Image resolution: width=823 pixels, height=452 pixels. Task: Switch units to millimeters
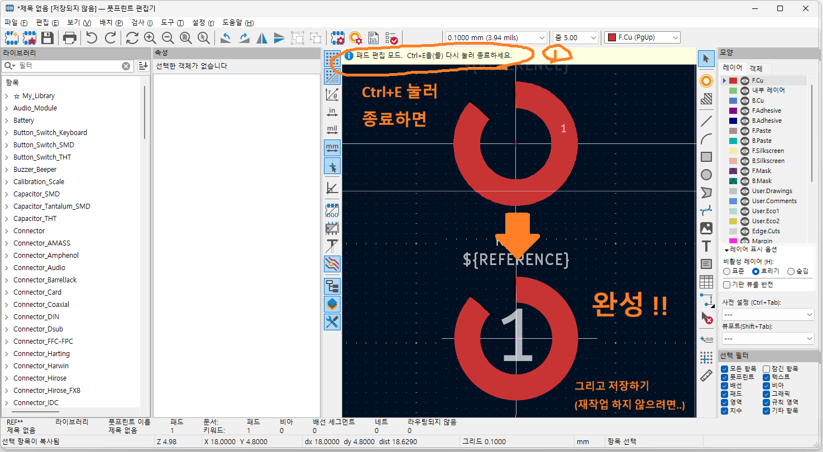point(332,148)
